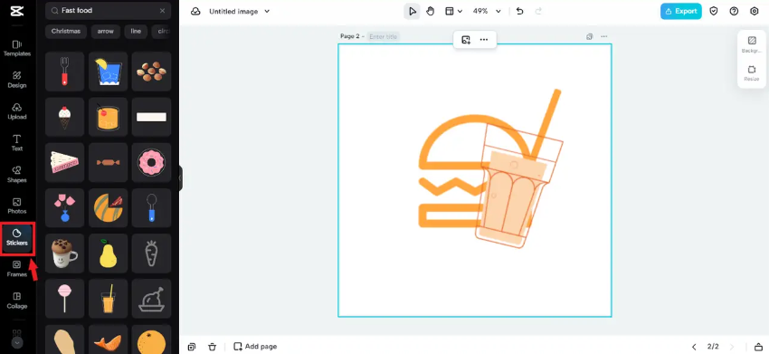Screen dimensions: 769x354
Task: Add the yellow pear sticker
Action: [x=108, y=254]
